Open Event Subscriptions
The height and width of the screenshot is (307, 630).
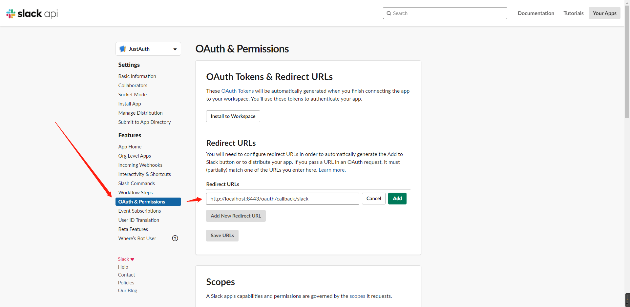point(139,211)
